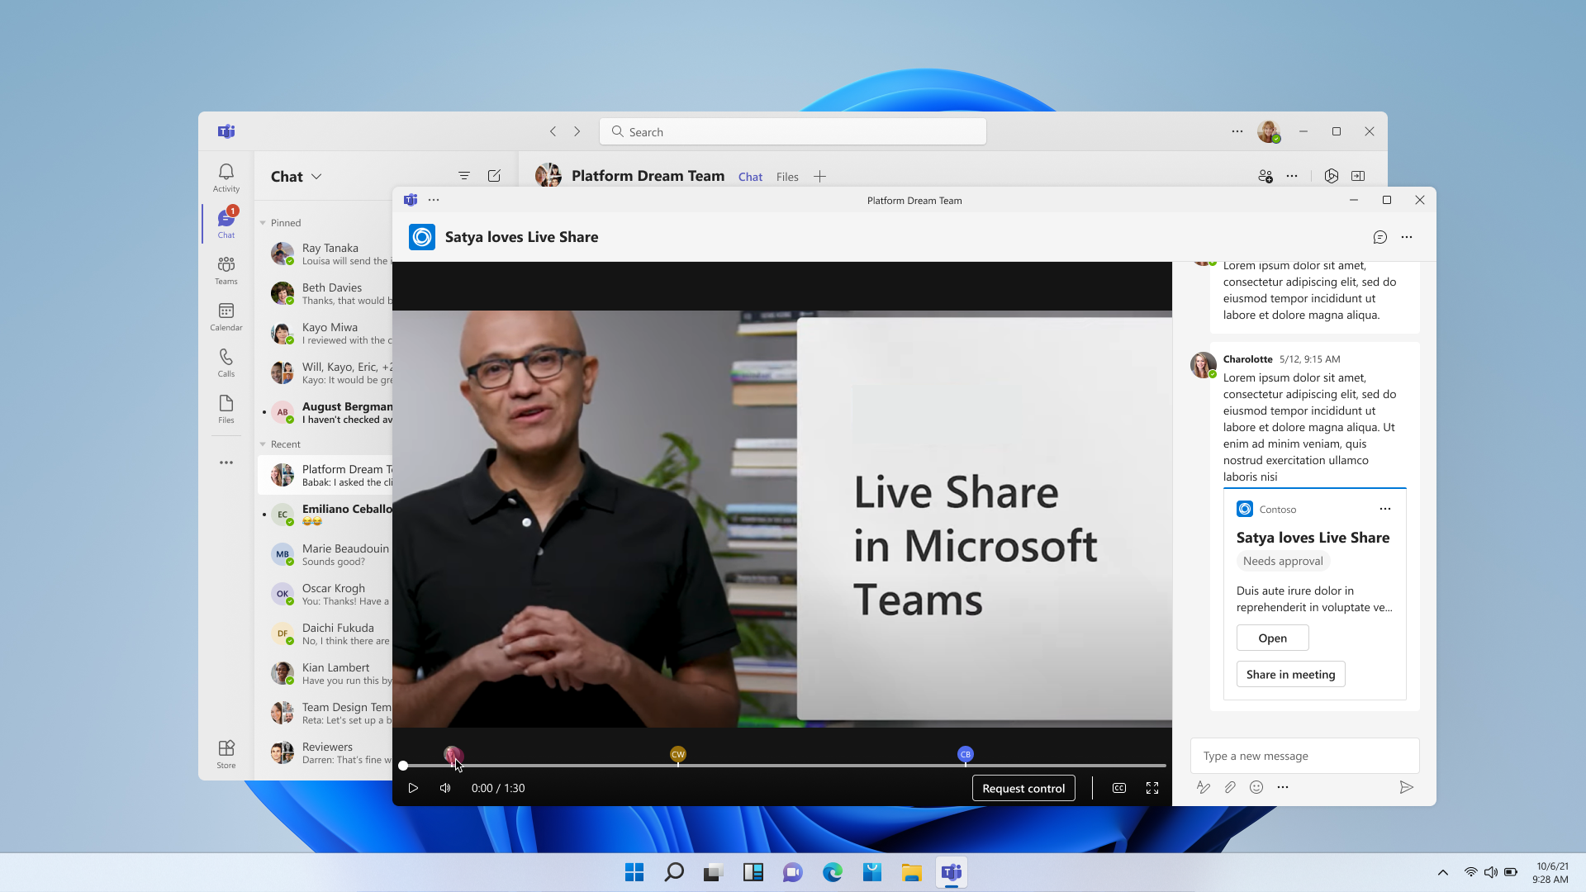Screen dimensions: 1586x892
Task: Open Kian Lambert chat
Action: coord(325,673)
